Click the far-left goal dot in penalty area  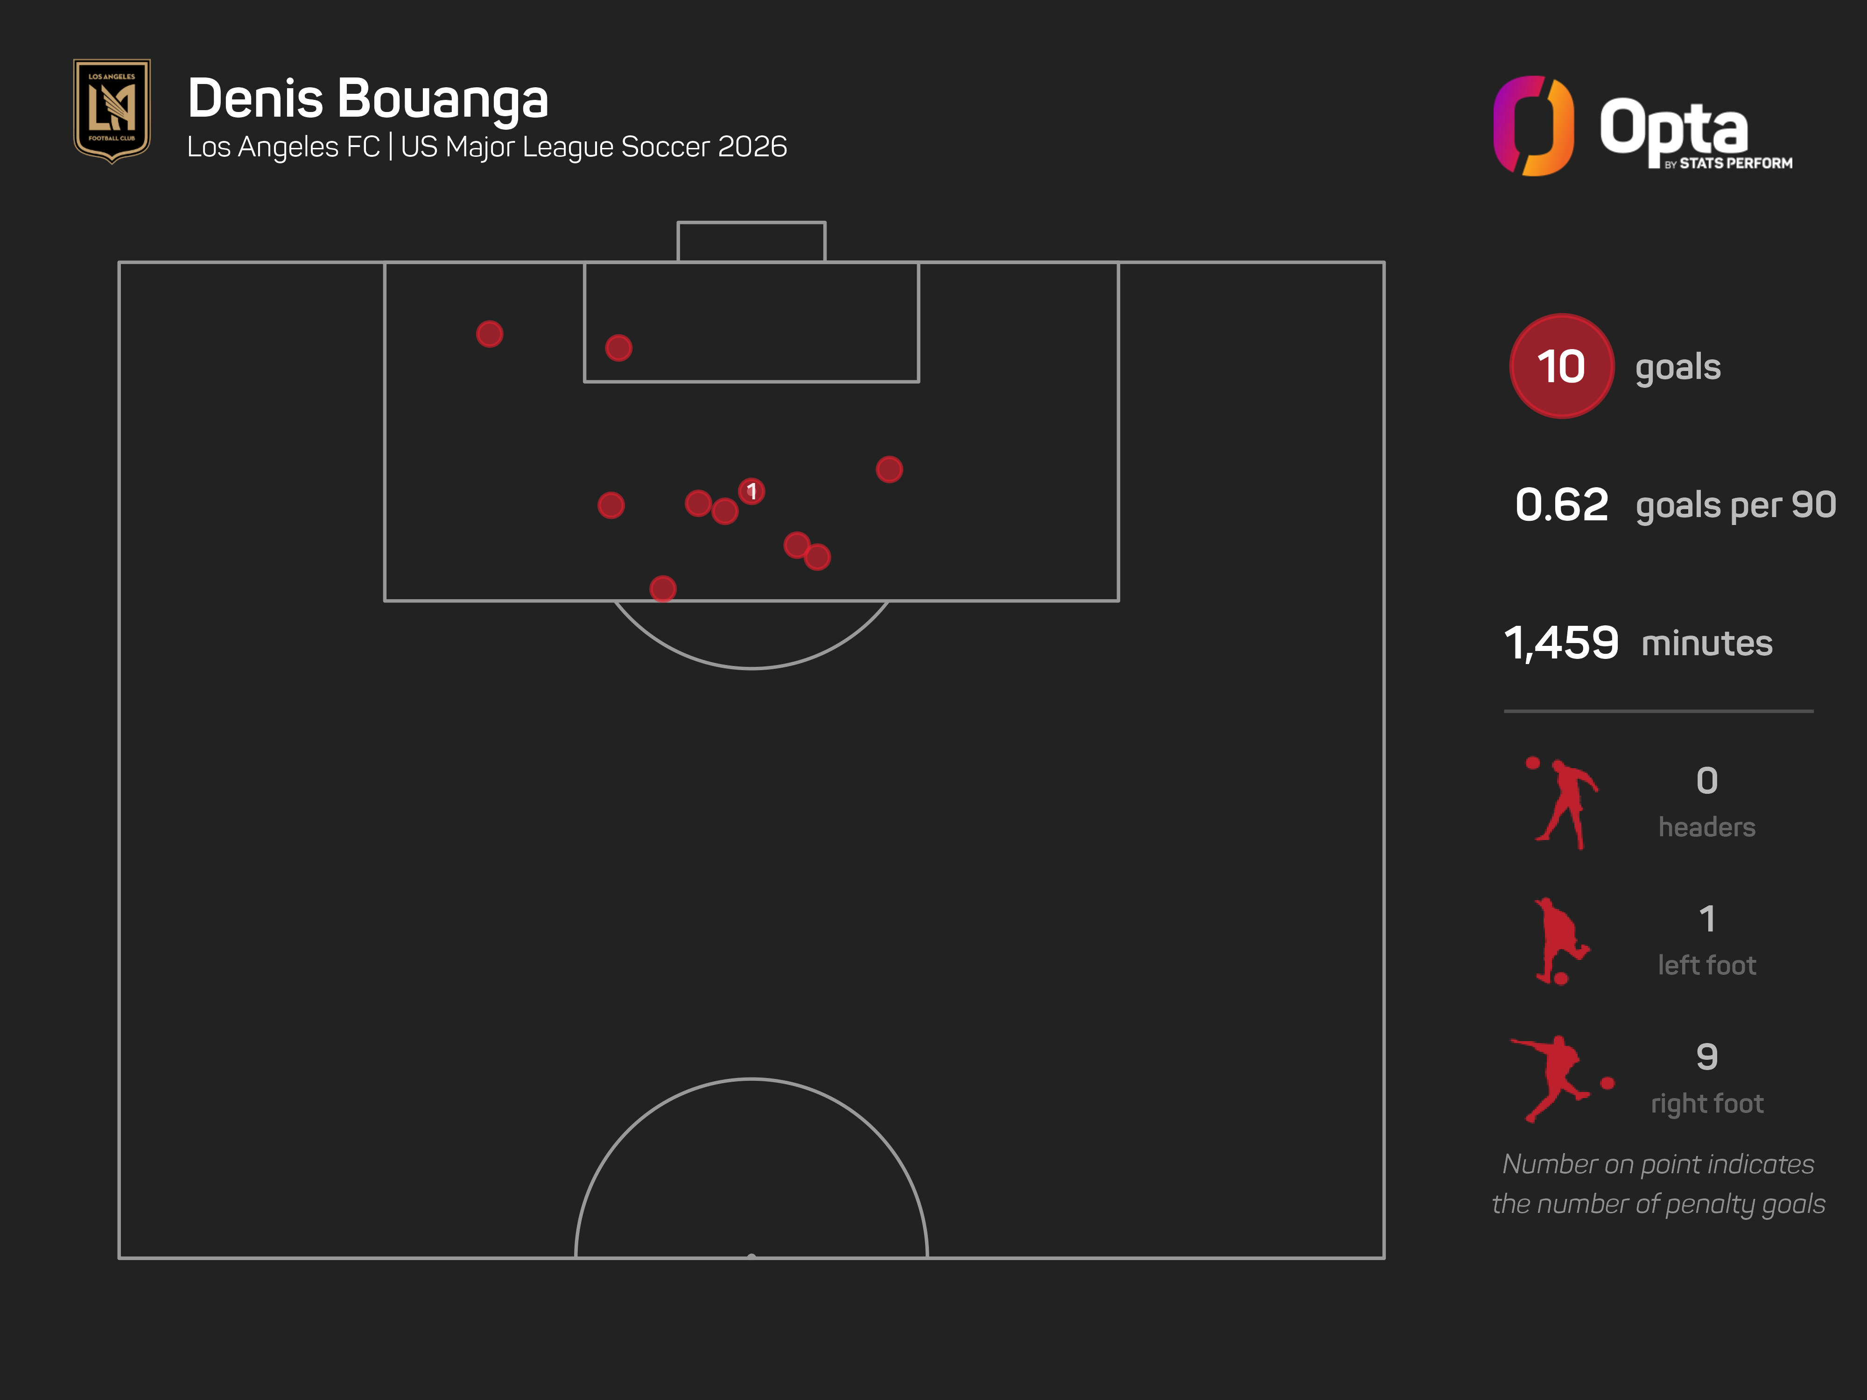(x=490, y=334)
